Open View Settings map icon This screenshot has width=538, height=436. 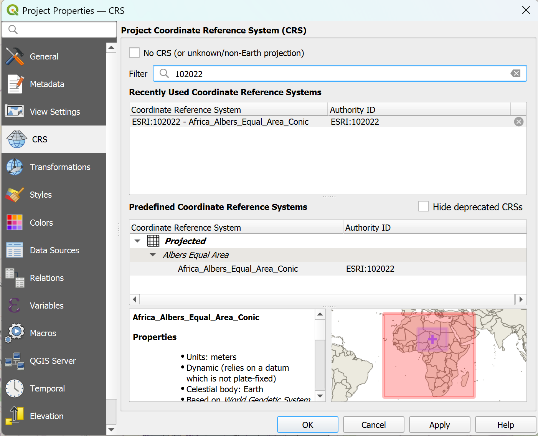coord(15,111)
